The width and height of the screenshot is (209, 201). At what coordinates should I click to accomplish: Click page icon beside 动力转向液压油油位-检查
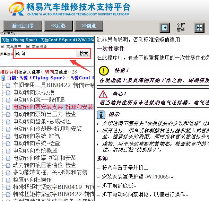8,165
